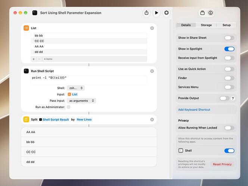Show shortcut details info icon
This screenshot has width=248, height=186.
coord(211,13)
